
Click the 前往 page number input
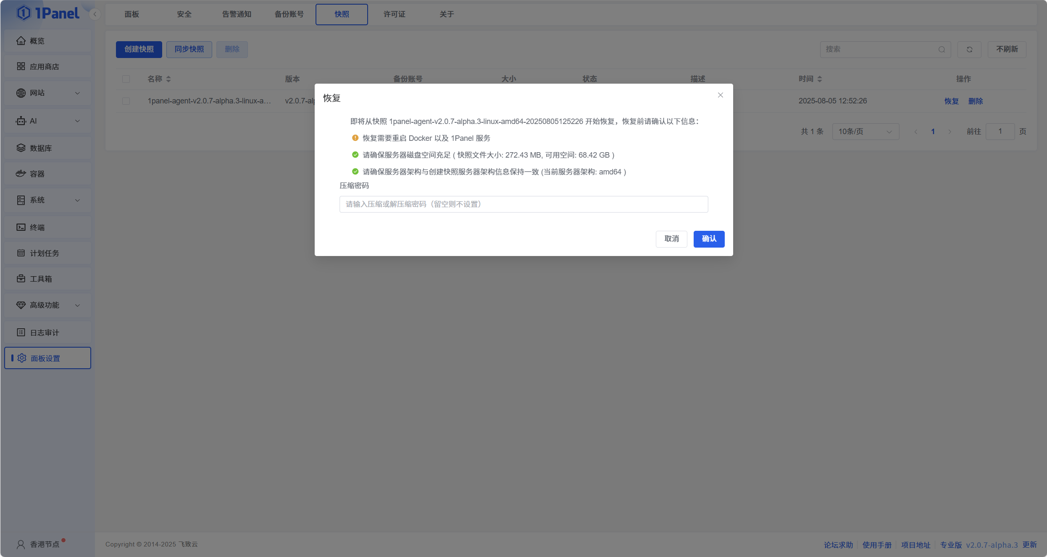pyautogui.click(x=1000, y=132)
